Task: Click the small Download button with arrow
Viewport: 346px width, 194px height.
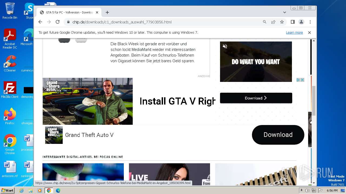Action: click(256, 98)
